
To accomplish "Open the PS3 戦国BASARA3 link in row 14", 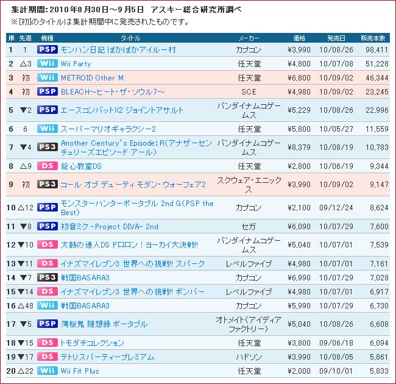I will pyautogui.click(x=85, y=278).
